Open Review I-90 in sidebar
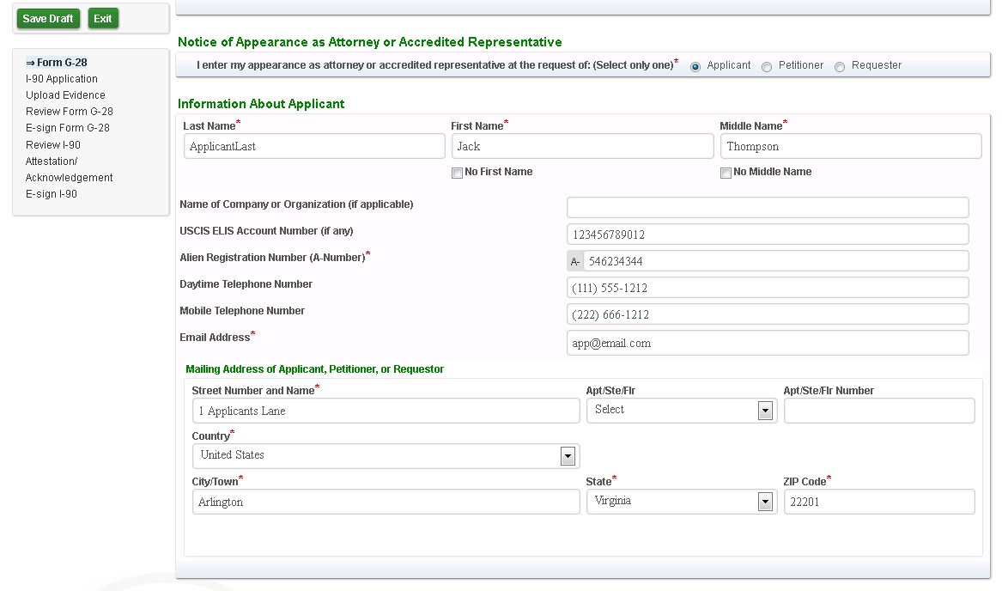1002x591 pixels. (53, 145)
